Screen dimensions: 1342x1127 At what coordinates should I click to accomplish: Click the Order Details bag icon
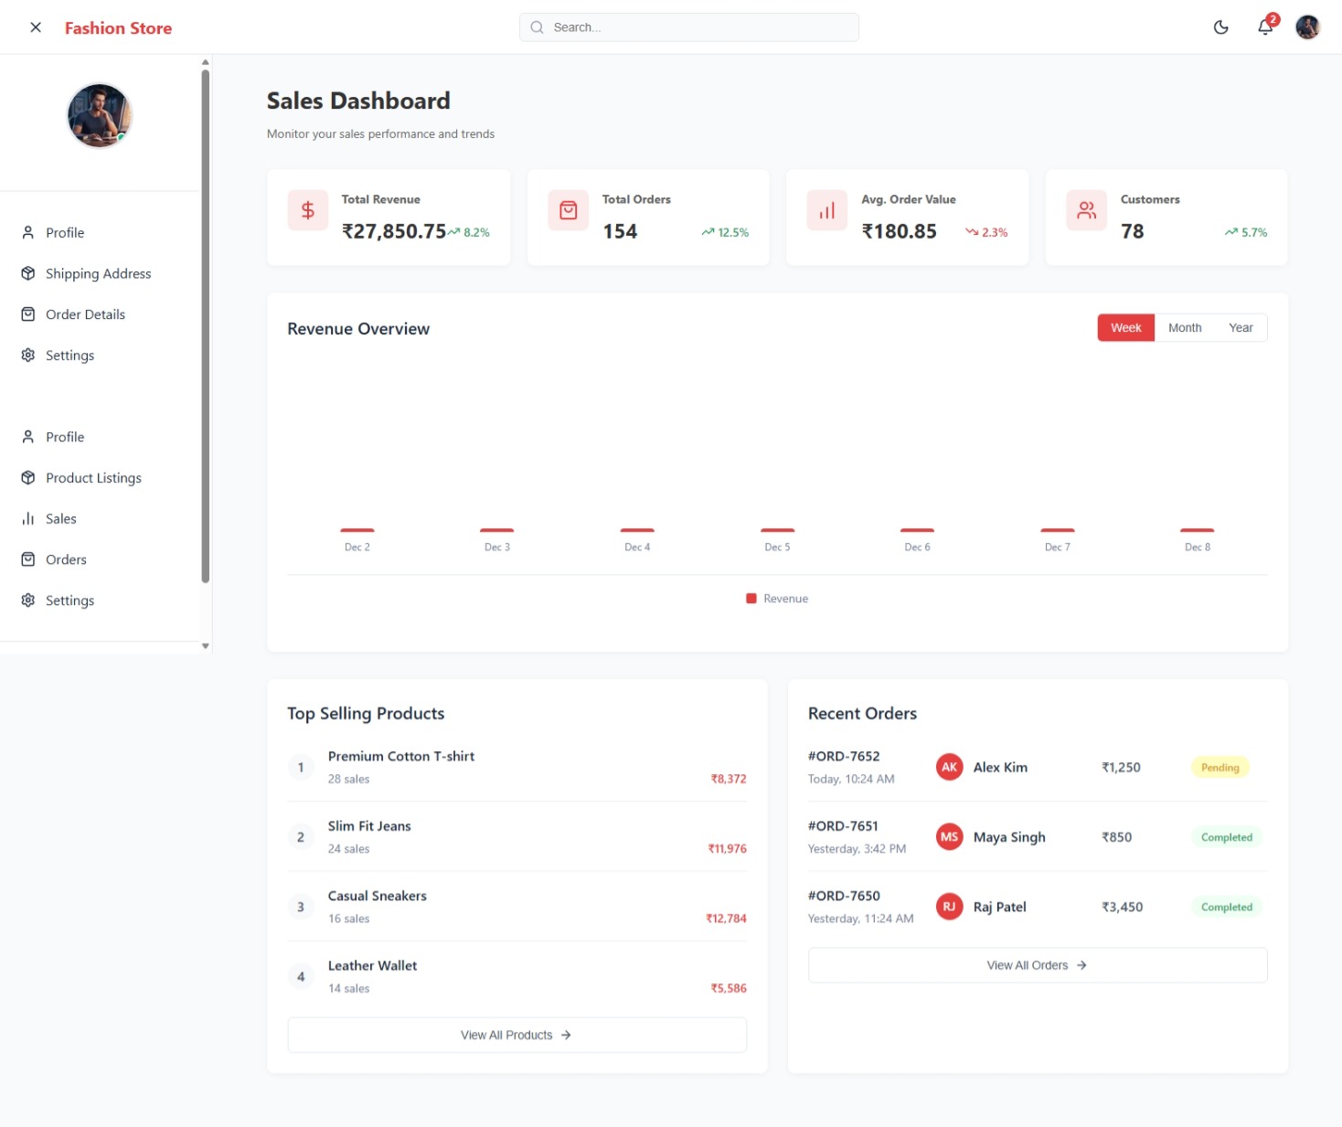coord(28,314)
